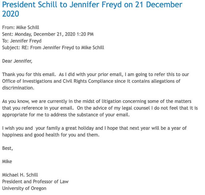Image resolution: width=205 pixels, height=195 pixels.
Task: Click the 2020 text in the heading
Action: (11, 14)
